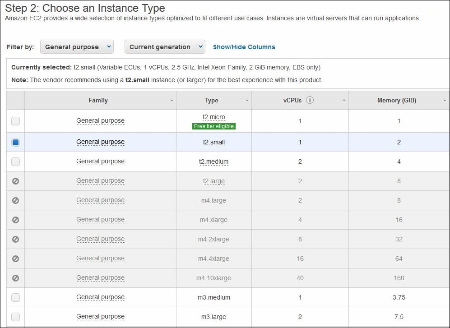Image resolution: width=450 pixels, height=328 pixels.
Task: Click the disabled icon for m4.large row
Action: [15, 200]
